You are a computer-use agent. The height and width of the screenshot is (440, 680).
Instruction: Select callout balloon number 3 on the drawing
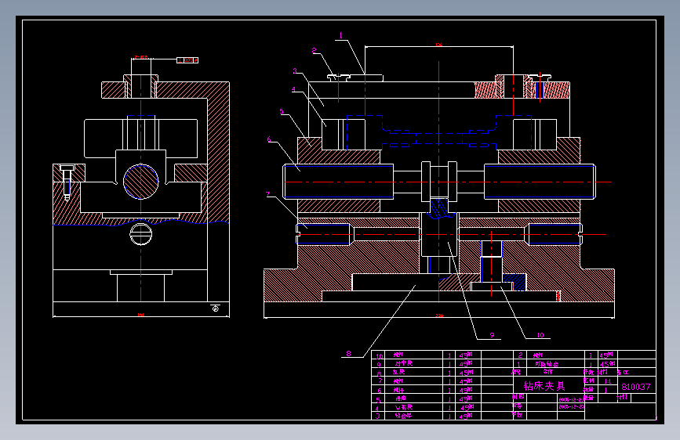click(295, 70)
